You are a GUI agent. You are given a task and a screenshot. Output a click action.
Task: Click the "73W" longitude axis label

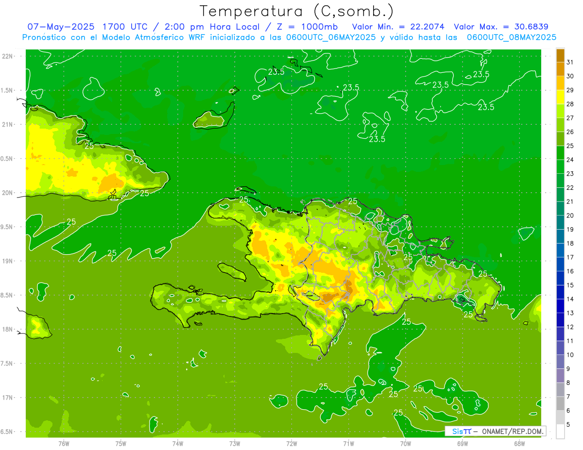coord(235,444)
